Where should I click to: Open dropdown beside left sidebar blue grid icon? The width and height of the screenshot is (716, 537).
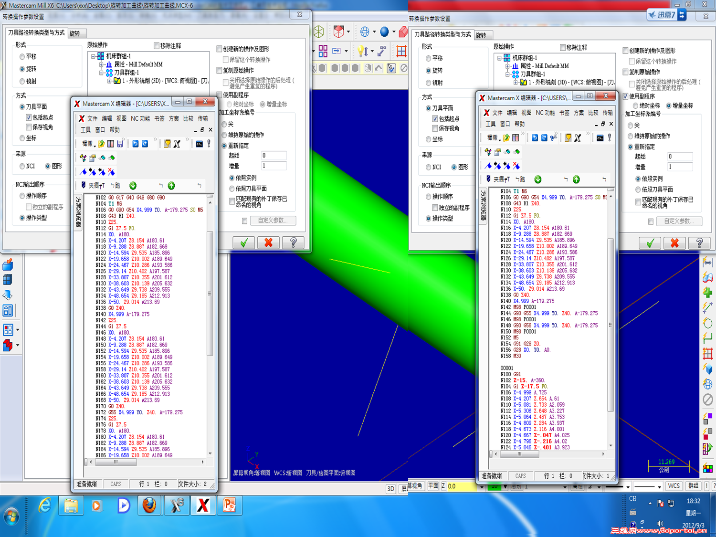pyautogui.click(x=18, y=329)
